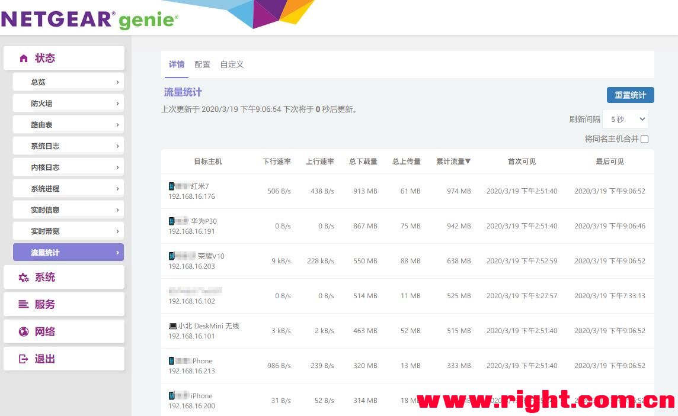
Task: Open the 刷新间隔 dropdown showing 5 秒
Action: (625, 120)
